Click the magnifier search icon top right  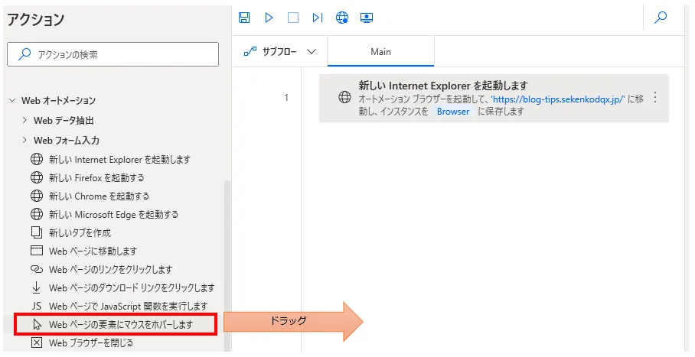(x=660, y=18)
